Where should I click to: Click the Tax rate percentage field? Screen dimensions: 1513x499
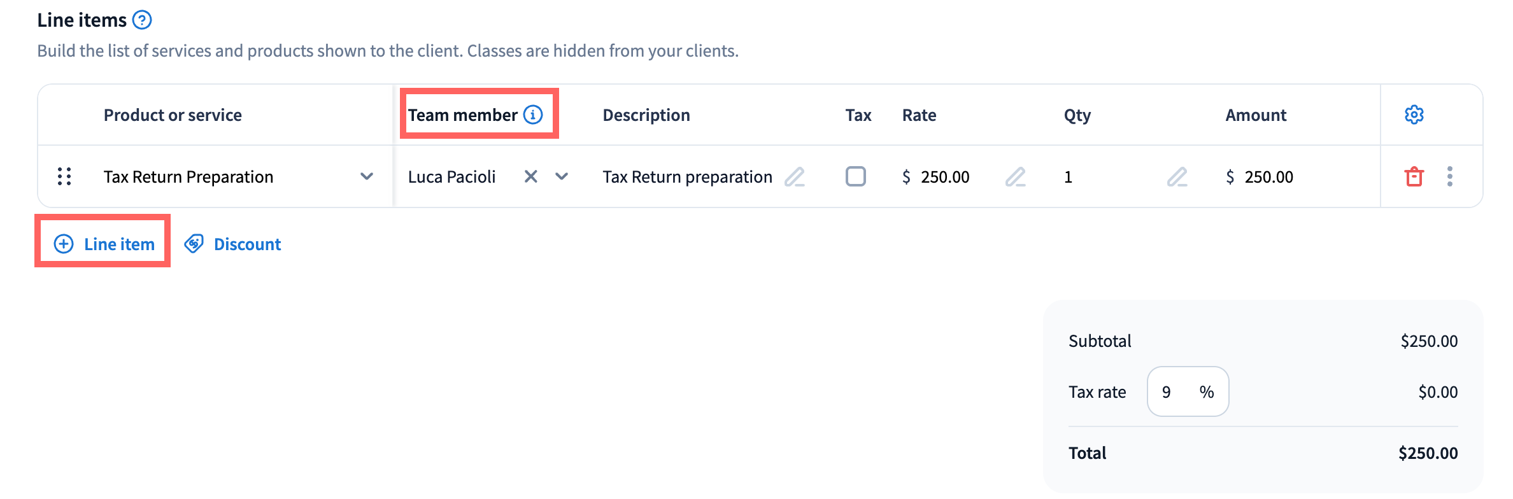[1187, 392]
